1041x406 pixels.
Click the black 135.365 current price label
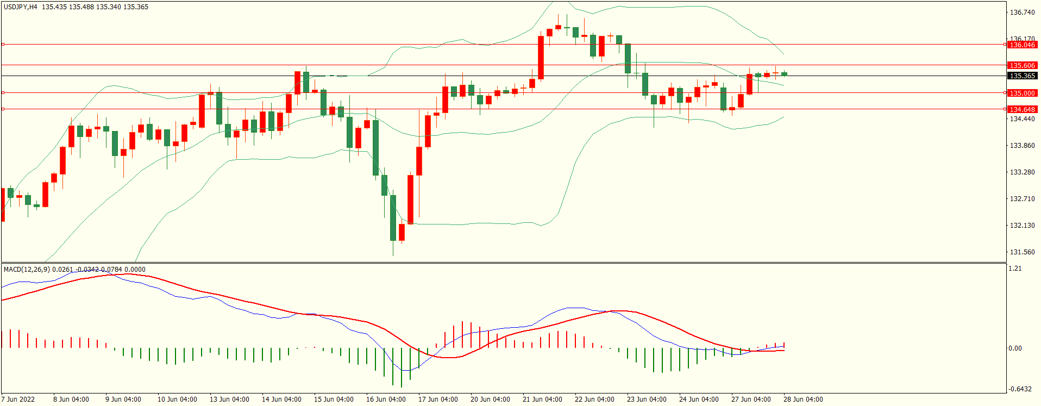(1022, 76)
